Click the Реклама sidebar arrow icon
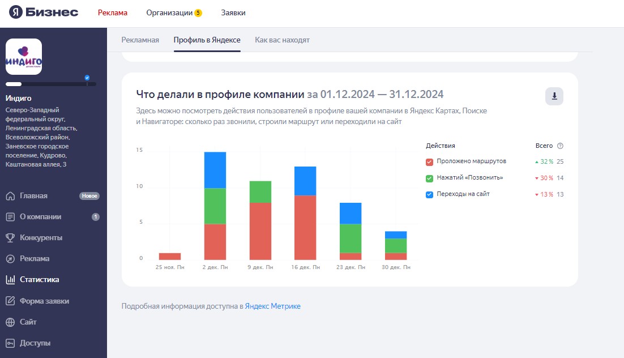The height and width of the screenshot is (358, 624). (10, 259)
